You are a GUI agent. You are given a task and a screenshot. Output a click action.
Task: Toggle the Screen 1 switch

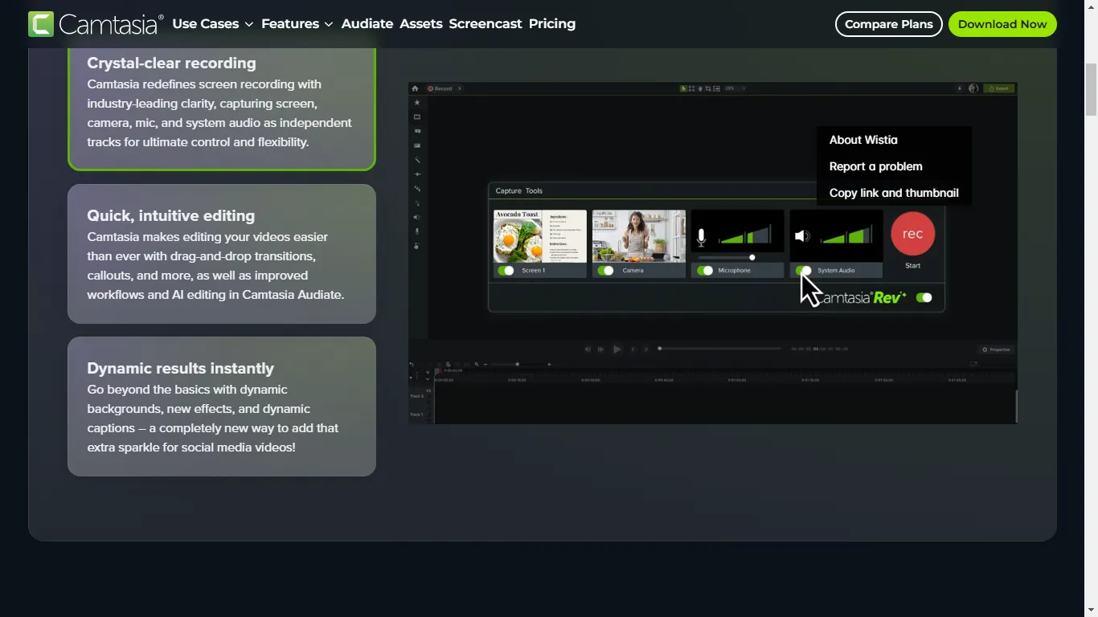(506, 271)
